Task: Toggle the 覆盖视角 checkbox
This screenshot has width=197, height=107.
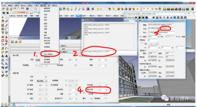Action: click(37, 65)
